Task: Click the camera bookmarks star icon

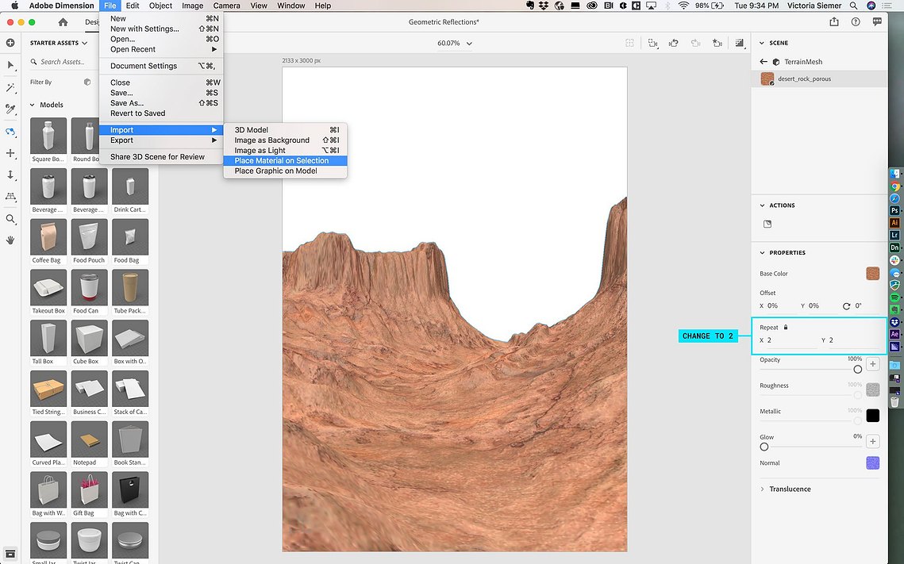Action: (x=717, y=43)
